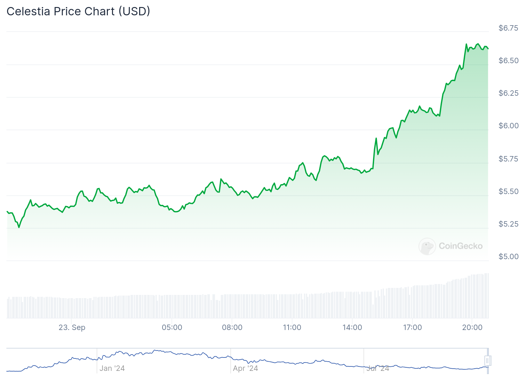
Task: Click the 23. Sep date label
Action: [x=72, y=327]
